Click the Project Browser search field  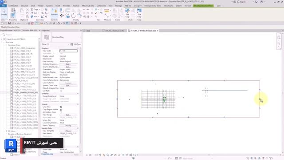tap(20, 35)
